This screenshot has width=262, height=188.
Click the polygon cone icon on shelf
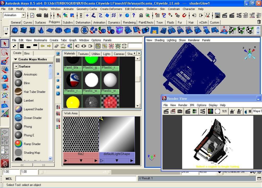[x=41, y=30]
